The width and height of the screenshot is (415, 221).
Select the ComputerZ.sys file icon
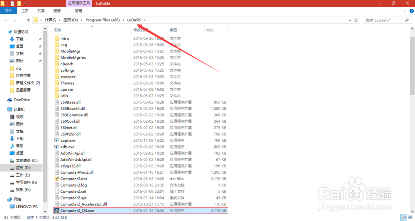[x=56, y=198]
